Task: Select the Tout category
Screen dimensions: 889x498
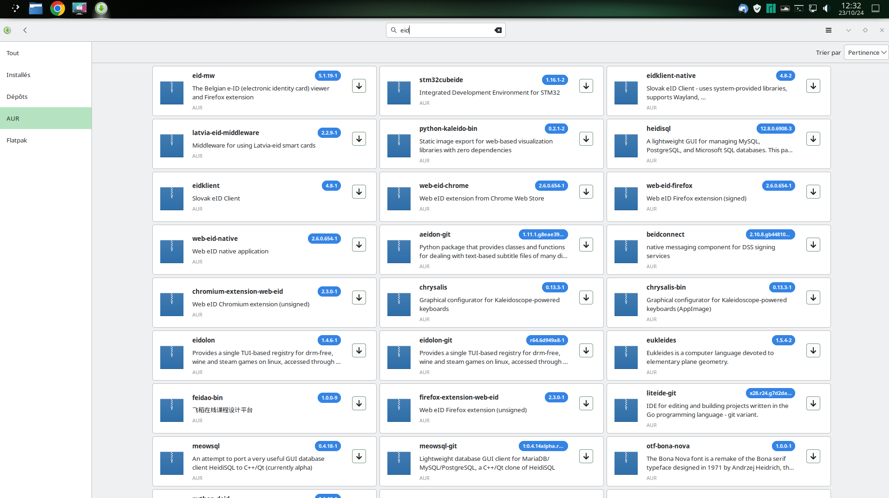Action: [x=46, y=53]
